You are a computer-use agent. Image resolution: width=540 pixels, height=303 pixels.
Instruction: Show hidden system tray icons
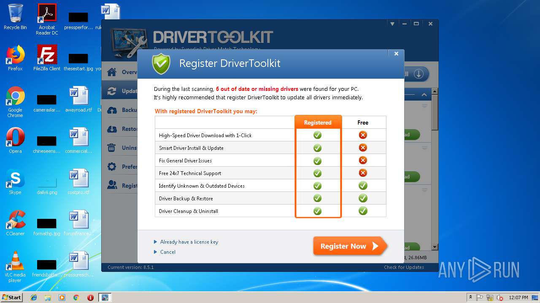[x=470, y=298]
